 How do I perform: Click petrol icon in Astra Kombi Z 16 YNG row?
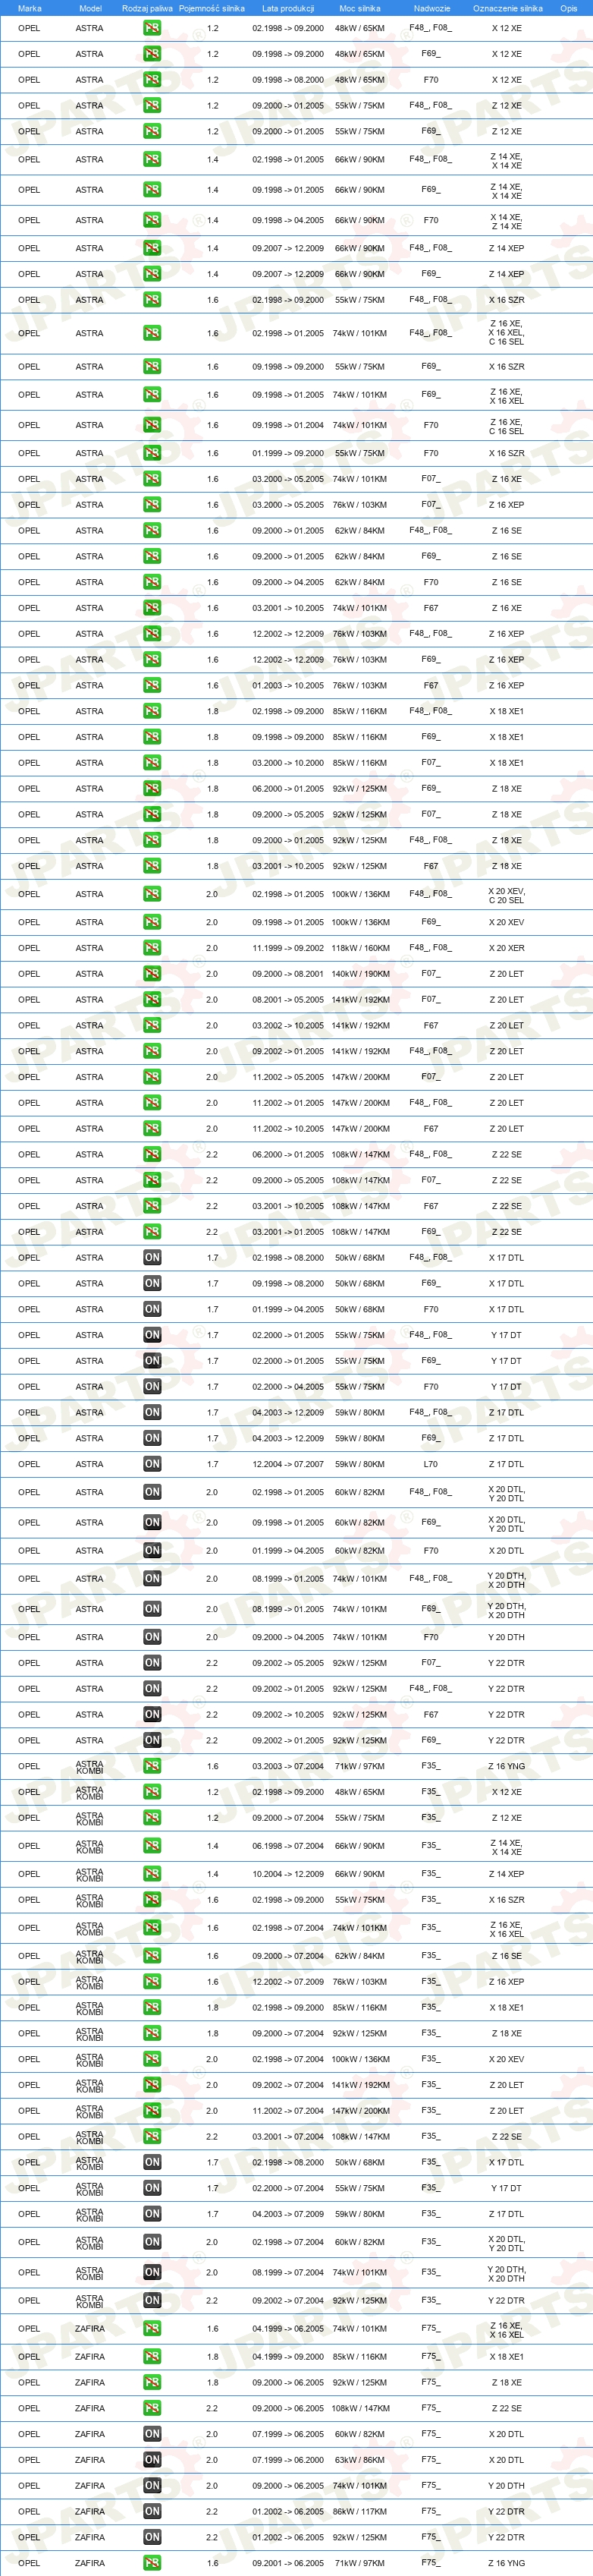(x=152, y=1766)
